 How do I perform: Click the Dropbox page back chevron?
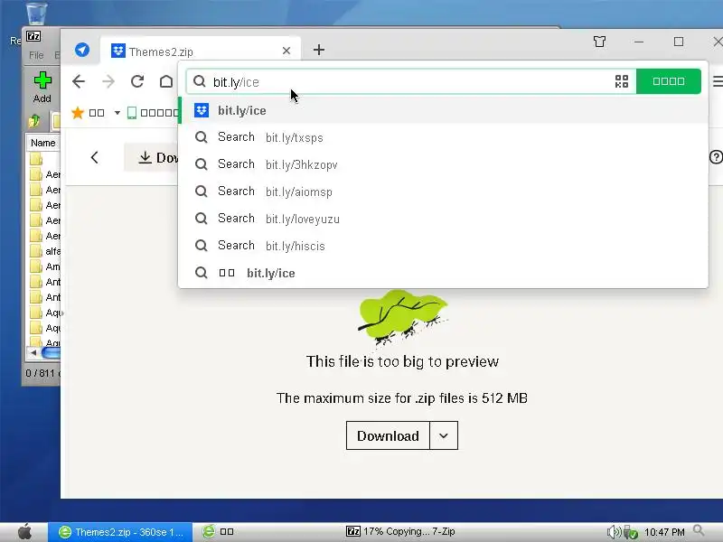point(95,157)
